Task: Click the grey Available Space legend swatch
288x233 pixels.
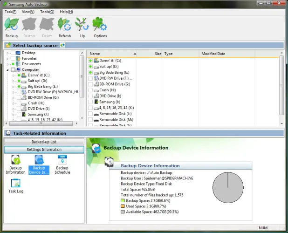Action: point(123,212)
